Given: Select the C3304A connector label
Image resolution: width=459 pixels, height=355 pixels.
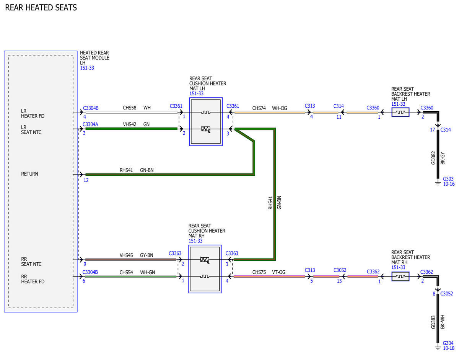Looking at the screenshot, I should coord(91,124).
